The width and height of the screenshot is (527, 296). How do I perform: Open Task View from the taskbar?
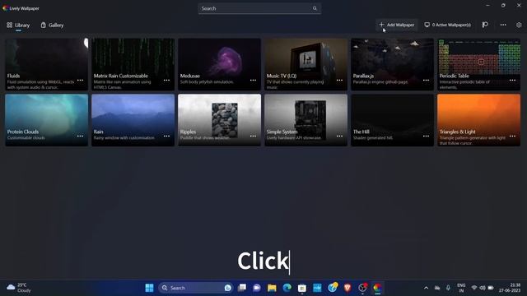tap(241, 288)
